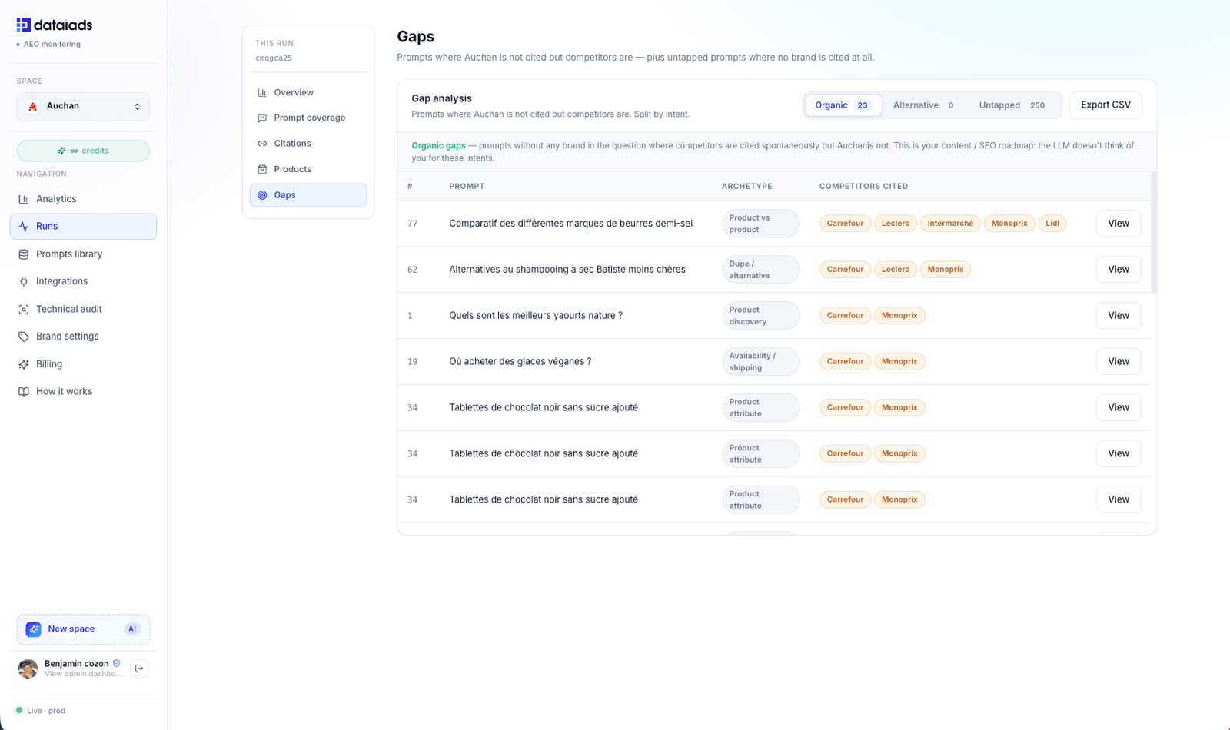
Task: Click the run ID cmqgca25
Action: tap(274, 58)
